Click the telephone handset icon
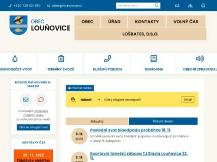217x162 pixels. tap(108, 59)
